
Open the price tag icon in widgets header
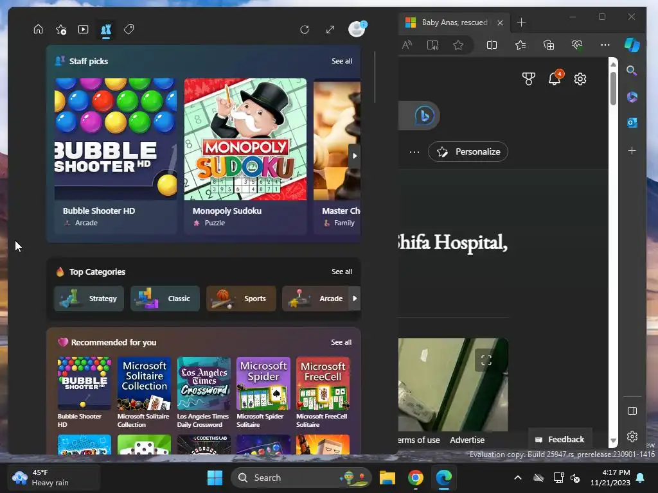[129, 30]
